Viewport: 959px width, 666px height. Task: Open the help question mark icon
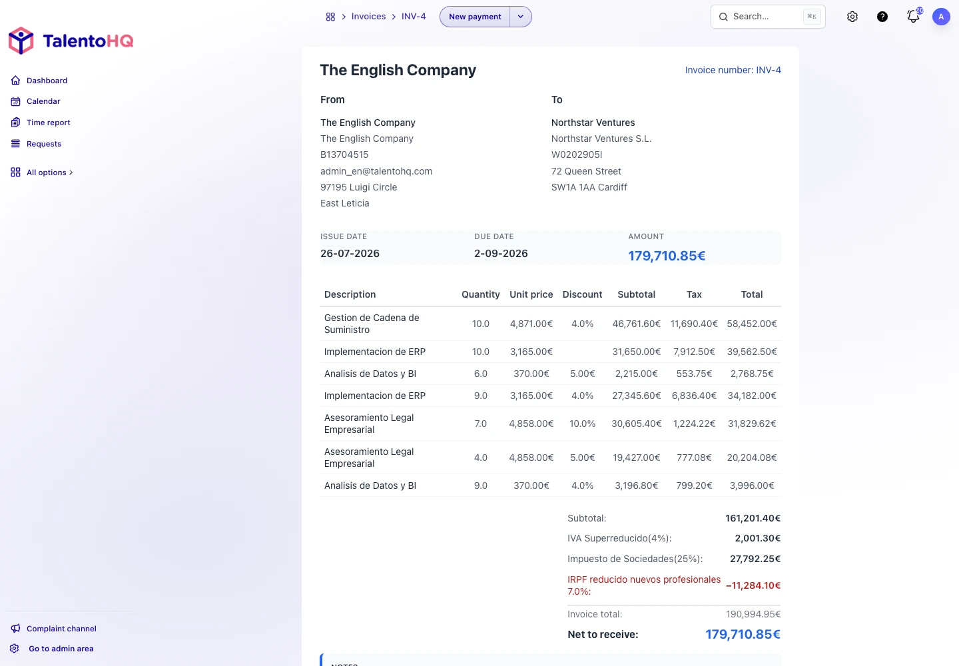[x=882, y=17]
